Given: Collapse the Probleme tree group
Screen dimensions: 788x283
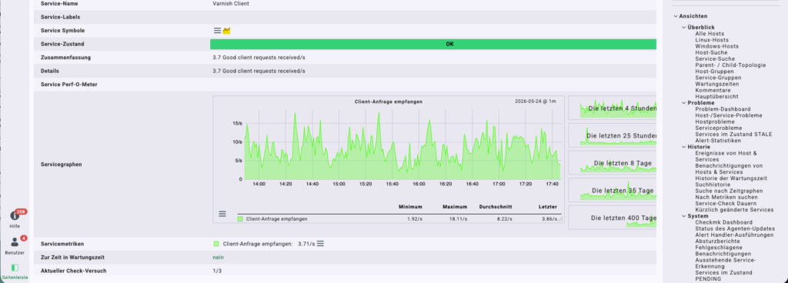Looking at the screenshot, I should pyautogui.click(x=684, y=103).
